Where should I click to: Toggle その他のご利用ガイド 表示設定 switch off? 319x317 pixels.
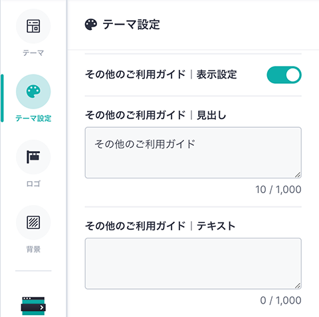[284, 75]
